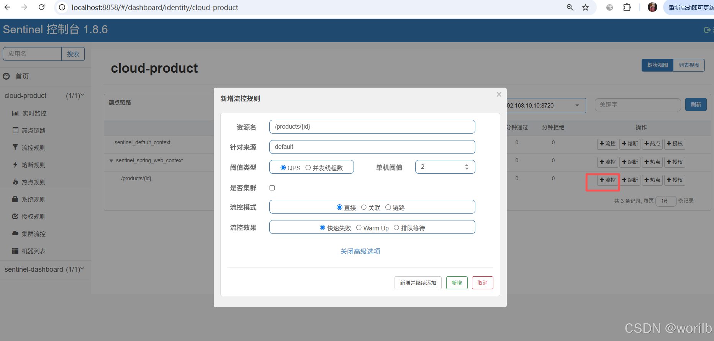The image size is (714, 341).
Task: Reload the page with refresh icon
Action: (x=42, y=7)
